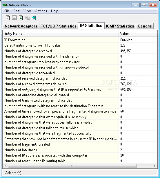Click the AdapterWatch title bar icon

(5, 5)
